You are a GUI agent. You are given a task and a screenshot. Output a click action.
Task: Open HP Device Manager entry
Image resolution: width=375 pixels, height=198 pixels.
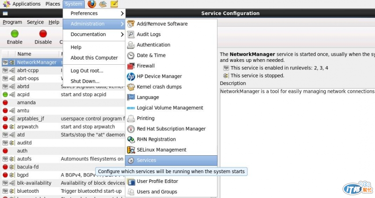coord(159,76)
